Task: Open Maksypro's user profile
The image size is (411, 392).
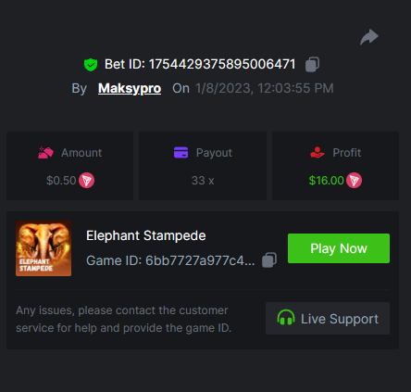Action: [x=130, y=89]
